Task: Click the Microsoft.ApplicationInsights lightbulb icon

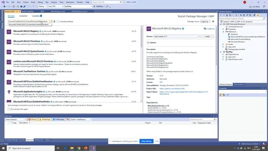Action: click(9, 92)
